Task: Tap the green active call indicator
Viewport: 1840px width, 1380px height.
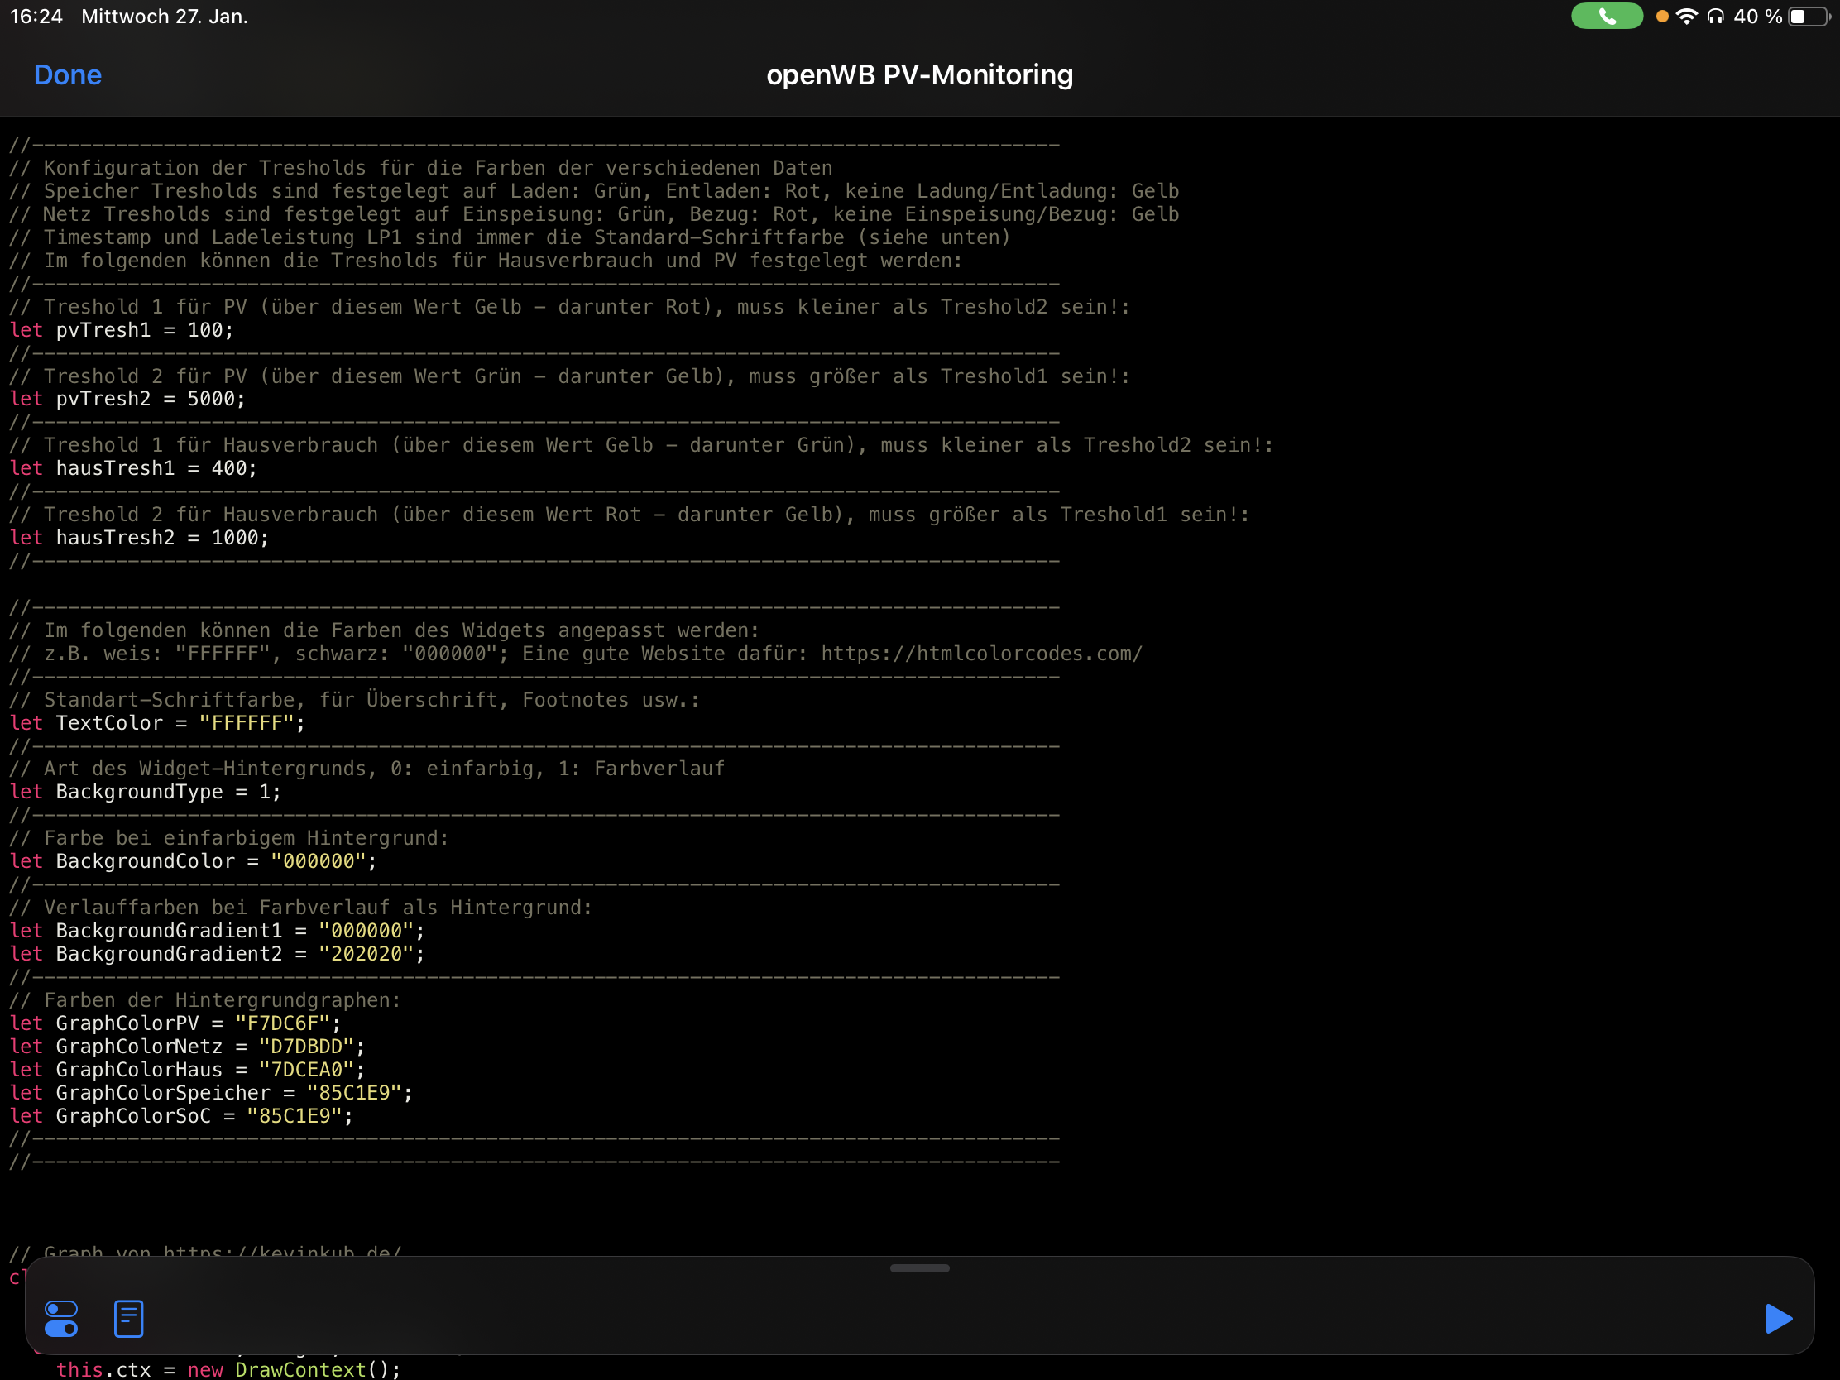Action: click(1605, 17)
